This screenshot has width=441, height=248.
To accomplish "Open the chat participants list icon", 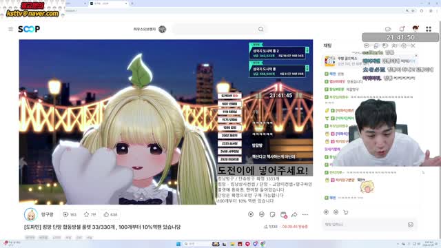I will click(394, 45).
